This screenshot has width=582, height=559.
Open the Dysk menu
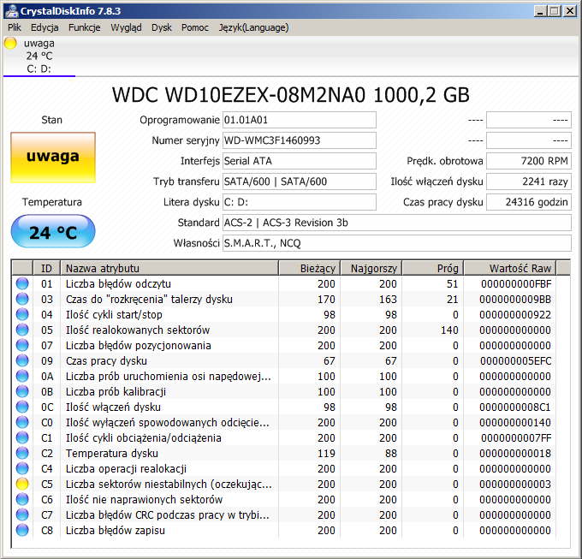coord(162,27)
